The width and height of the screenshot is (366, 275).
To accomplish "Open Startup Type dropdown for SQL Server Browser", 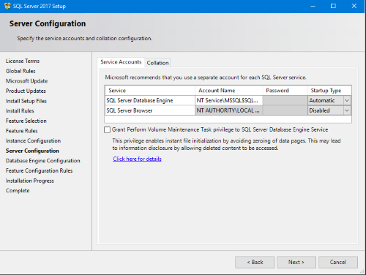I will (347, 110).
